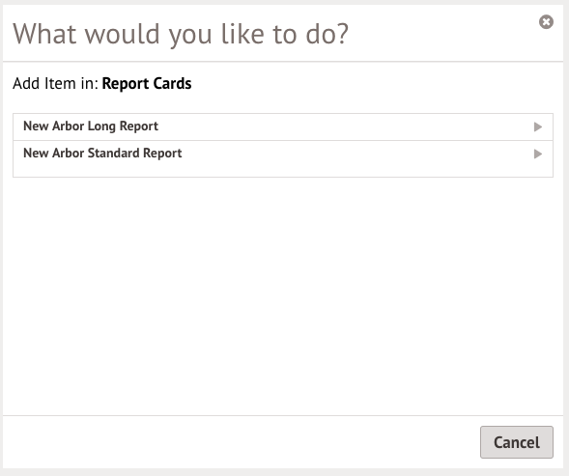Click the 'What would you like to do?' heading
569x476 pixels.
(x=181, y=34)
